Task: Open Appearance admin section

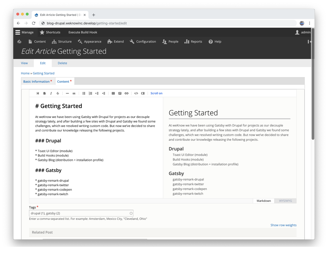Action: 89,42
